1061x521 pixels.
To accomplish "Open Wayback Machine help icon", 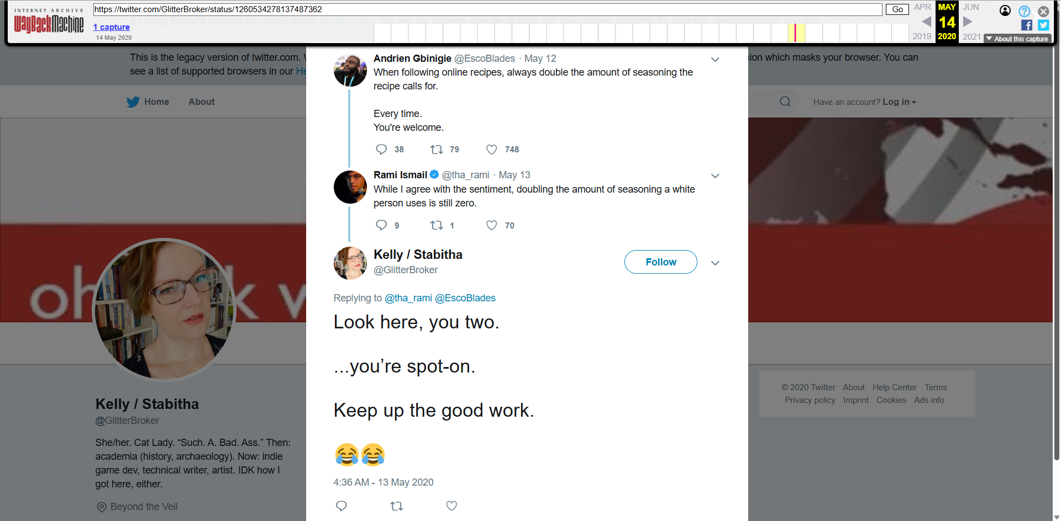I will [1024, 11].
